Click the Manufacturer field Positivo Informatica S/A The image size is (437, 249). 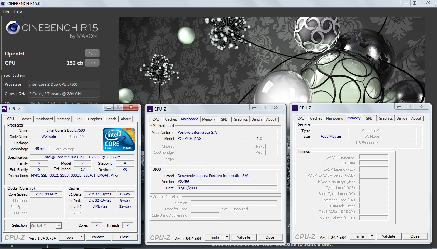[227, 132]
